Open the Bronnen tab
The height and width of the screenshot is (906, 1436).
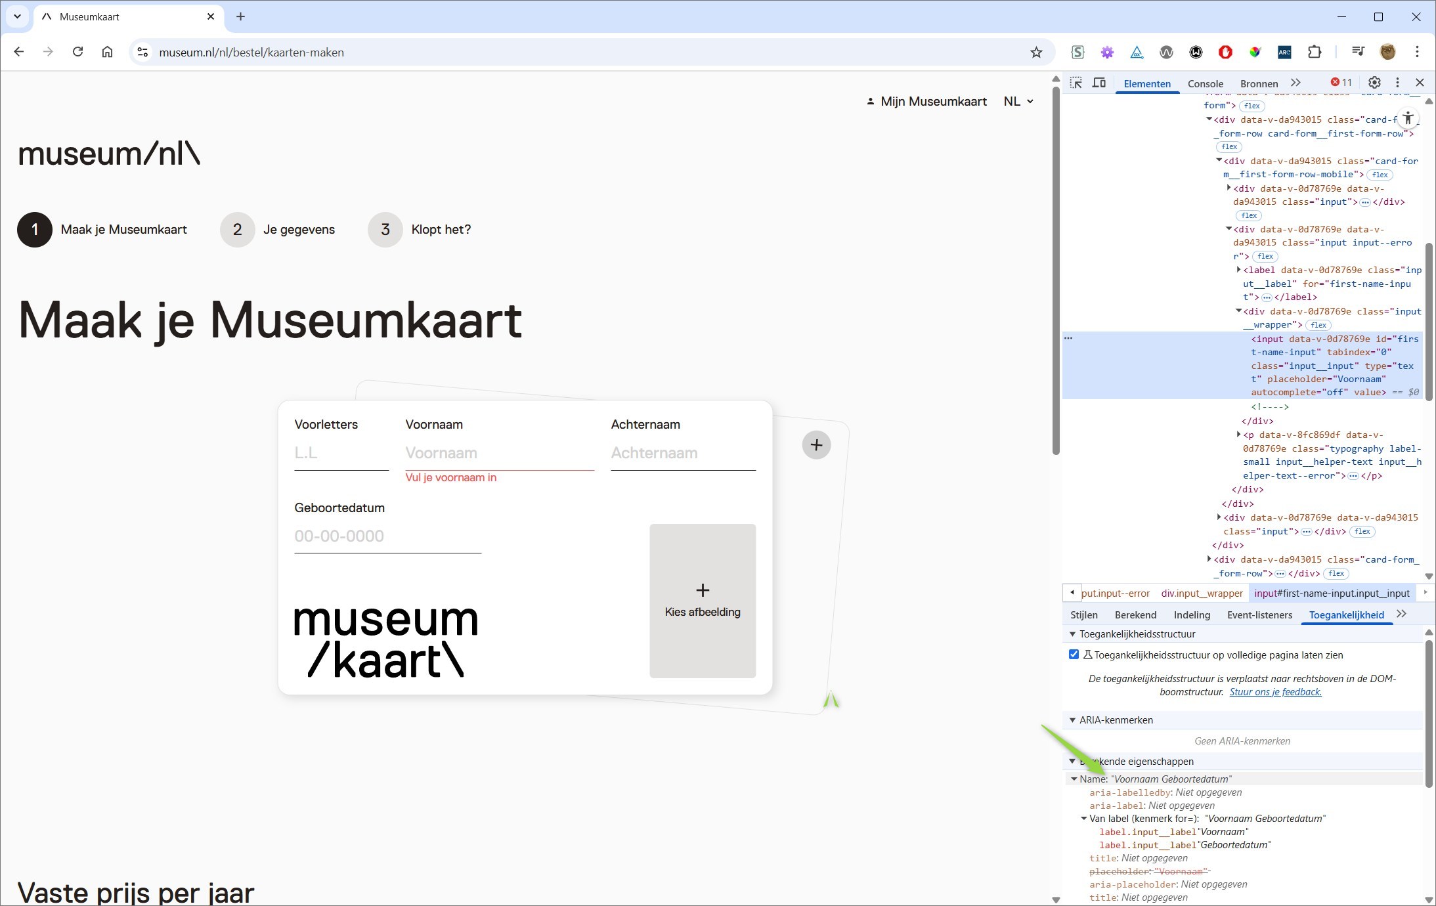[x=1259, y=83]
